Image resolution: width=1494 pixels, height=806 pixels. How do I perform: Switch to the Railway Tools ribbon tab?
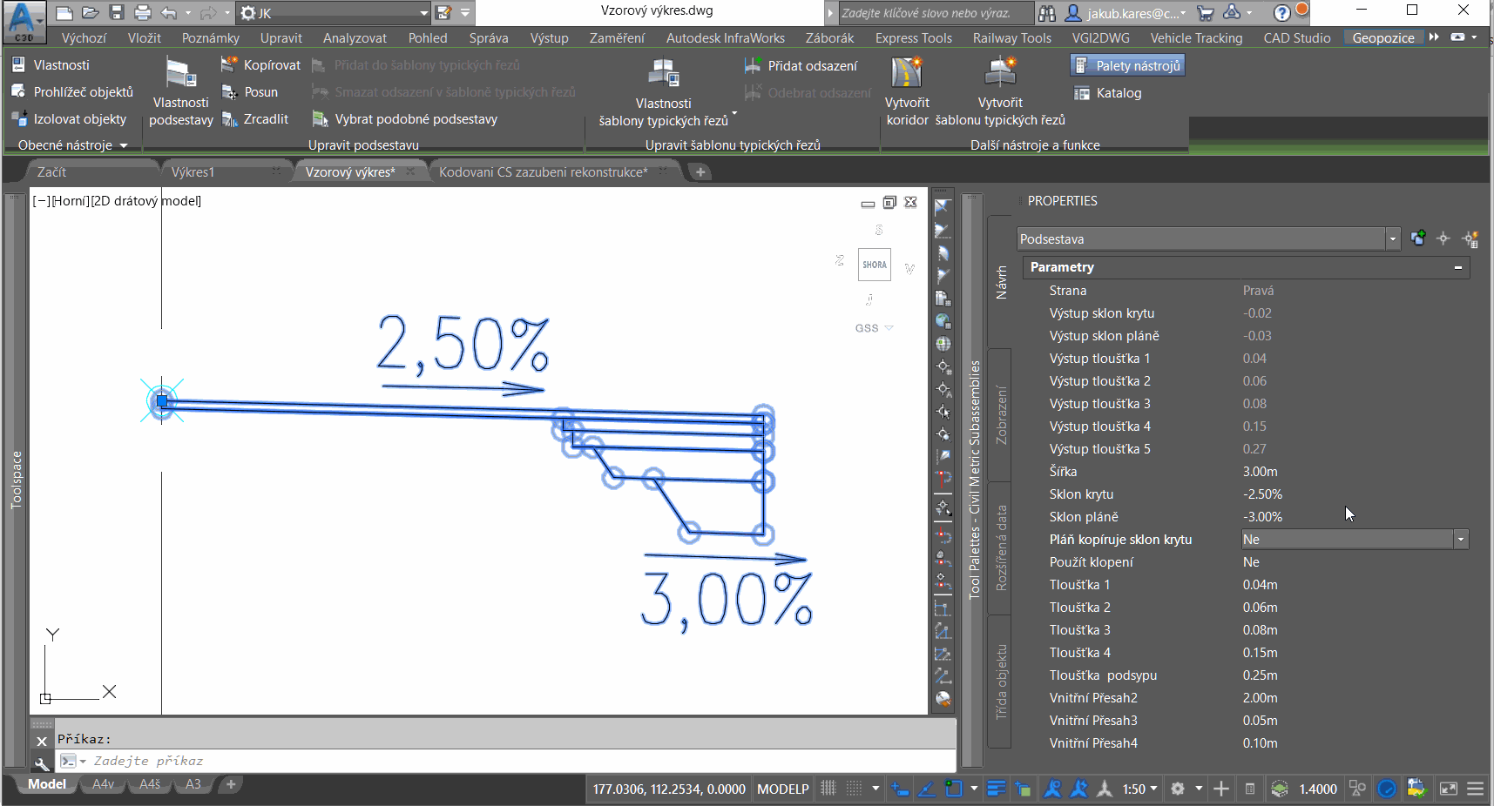click(1012, 38)
